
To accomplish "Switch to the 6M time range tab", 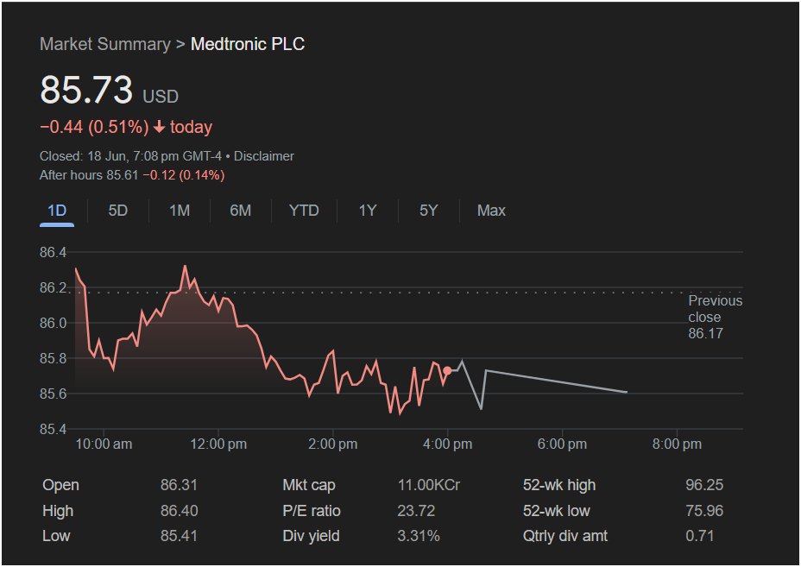I will (240, 211).
